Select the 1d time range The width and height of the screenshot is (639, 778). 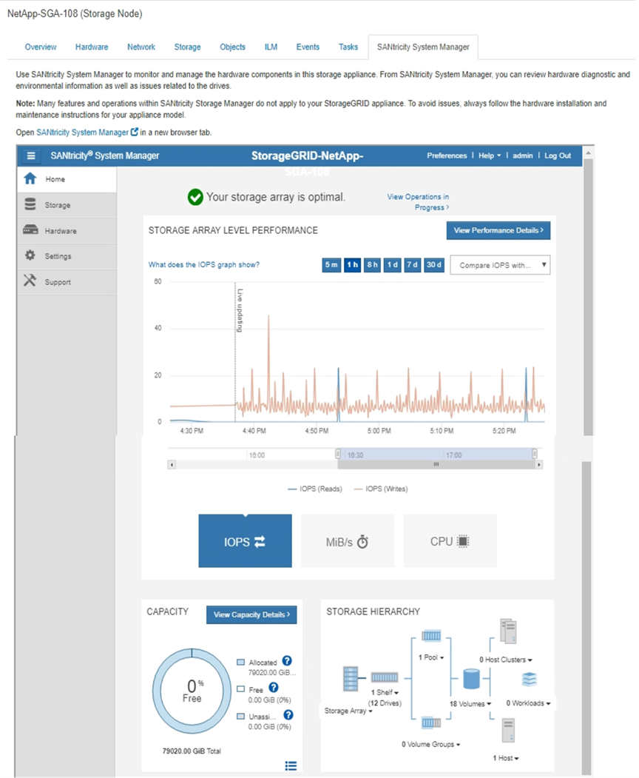(x=392, y=265)
